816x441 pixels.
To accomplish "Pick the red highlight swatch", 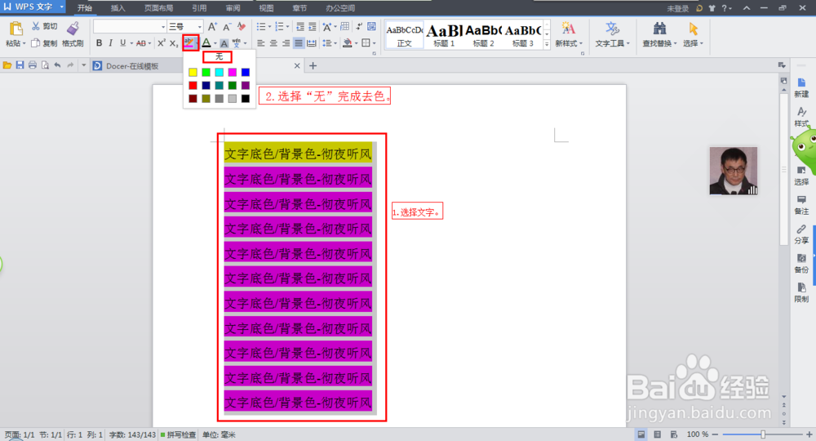I will click(193, 86).
